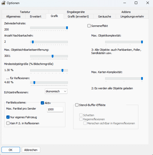Toggle the Stencil-Buffer-Effekte checkbox
The height and width of the screenshot is (155, 153).
coord(77,105)
